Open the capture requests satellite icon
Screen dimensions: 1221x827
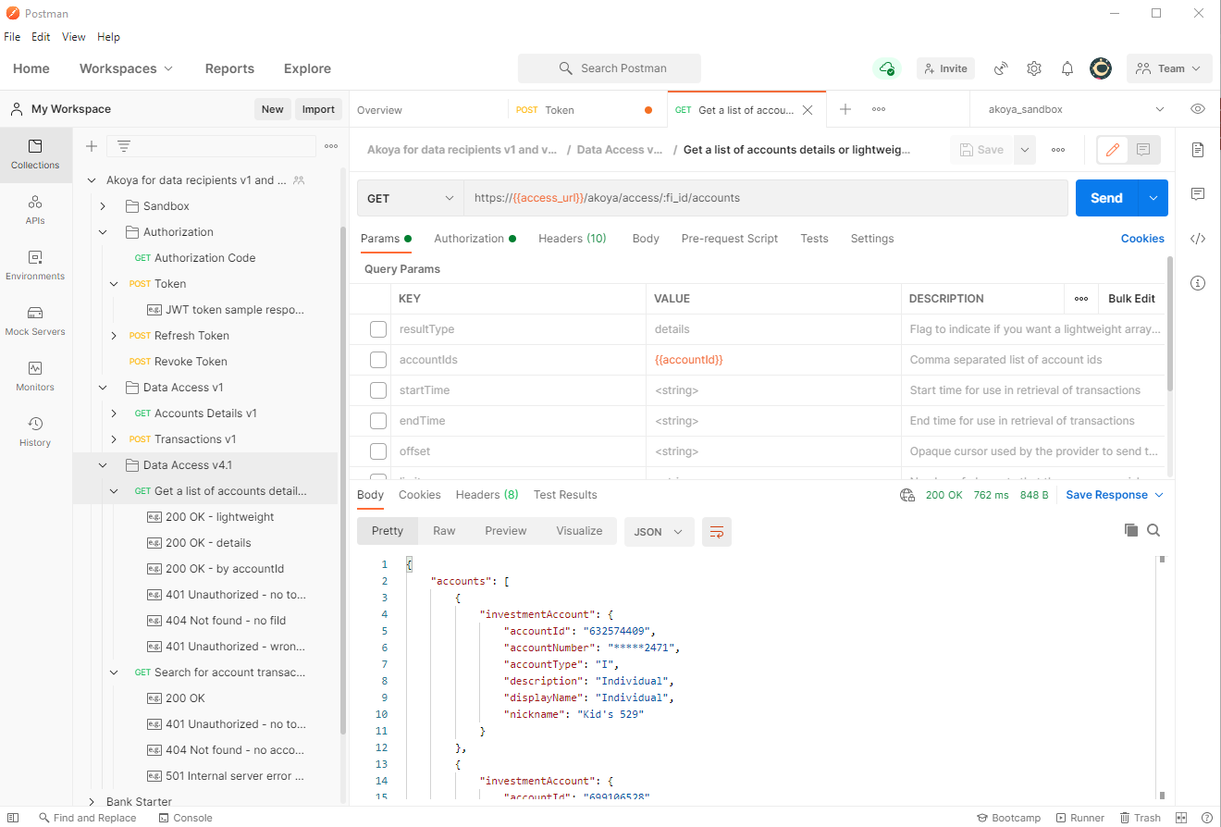click(x=1001, y=68)
